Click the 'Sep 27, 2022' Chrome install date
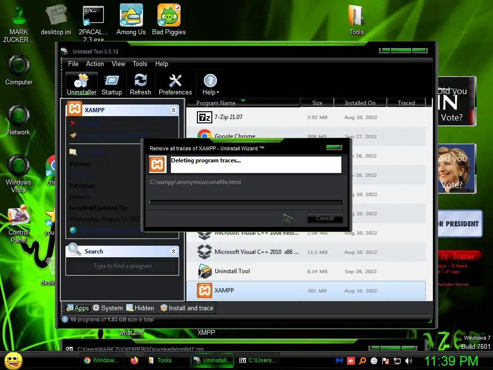Viewport: 493px width, 370px height. click(360, 136)
